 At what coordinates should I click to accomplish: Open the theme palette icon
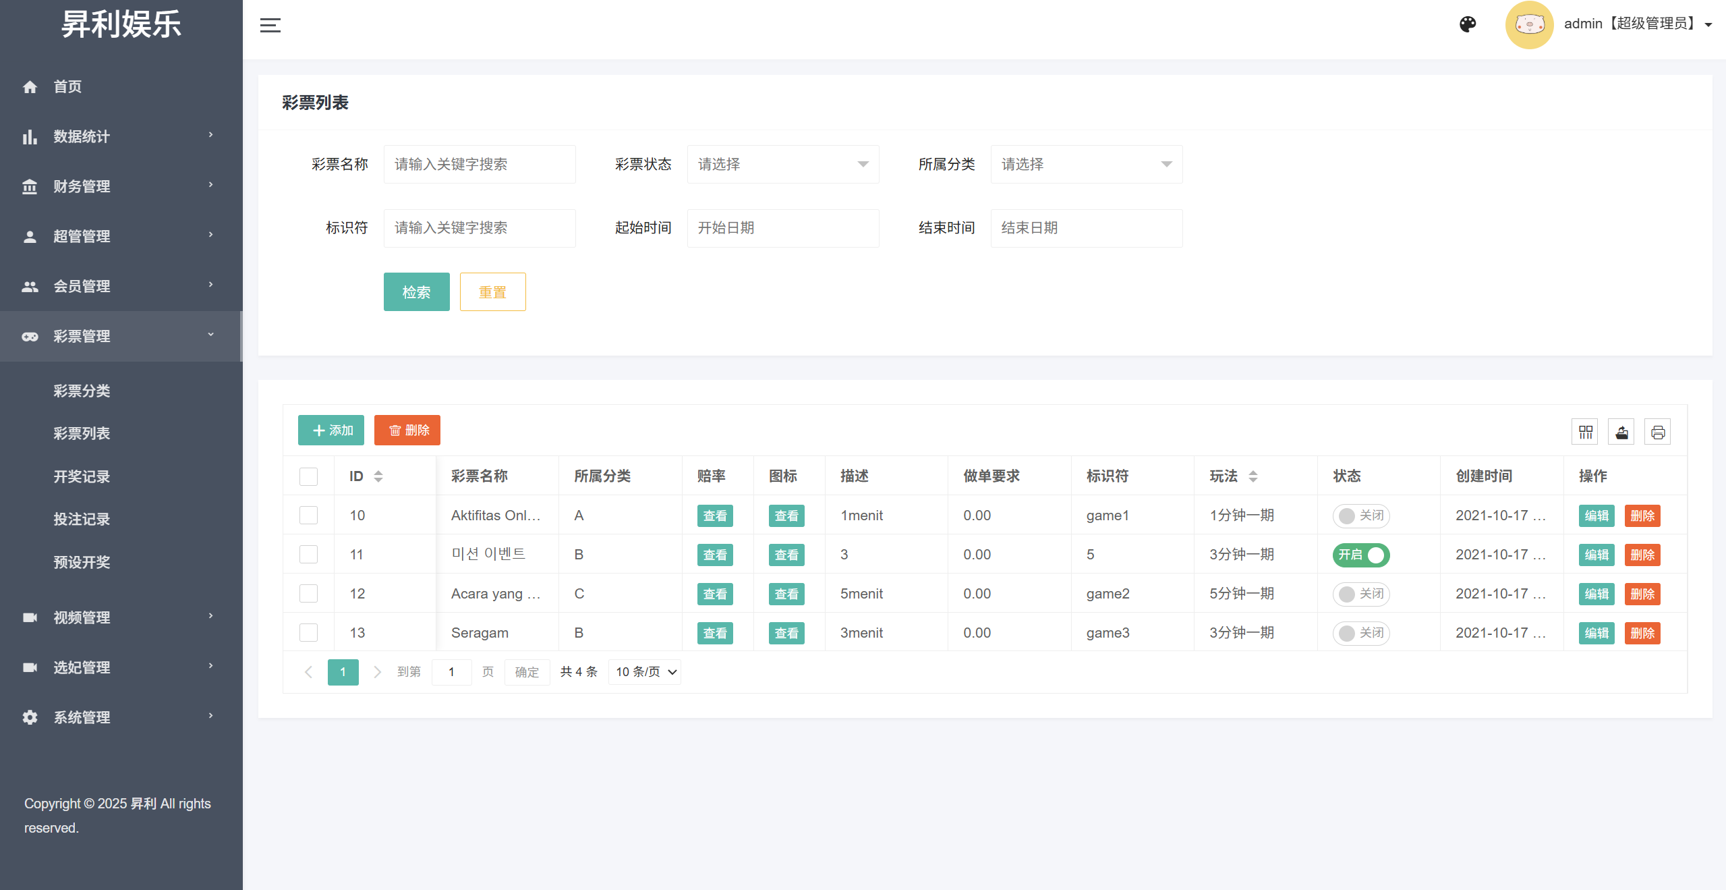pos(1468,25)
